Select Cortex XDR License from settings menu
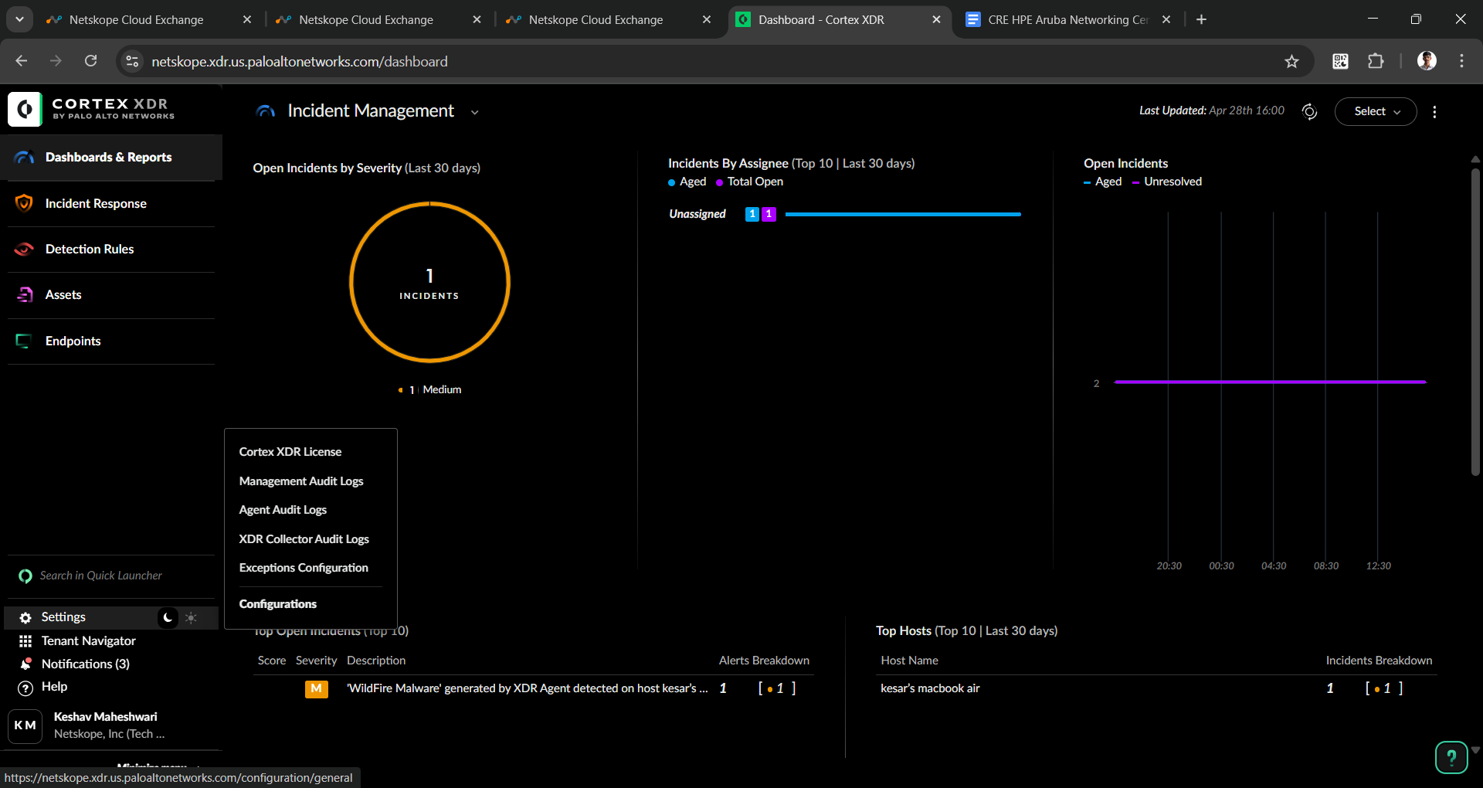This screenshot has height=788, width=1483. coord(290,452)
